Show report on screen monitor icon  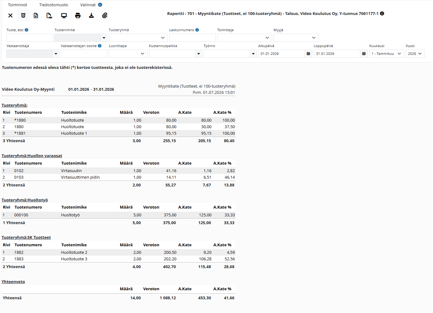click(64, 15)
